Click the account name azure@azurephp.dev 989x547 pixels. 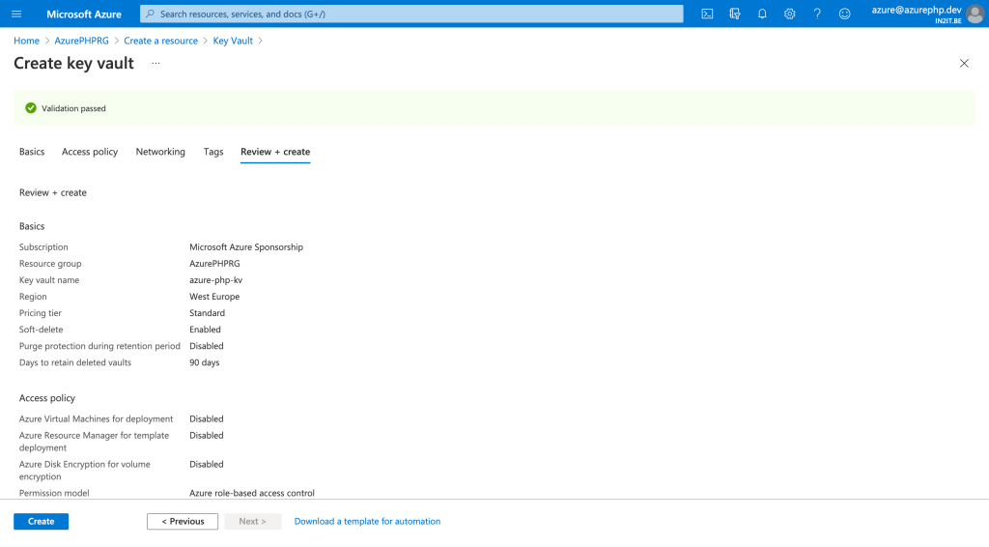(917, 10)
